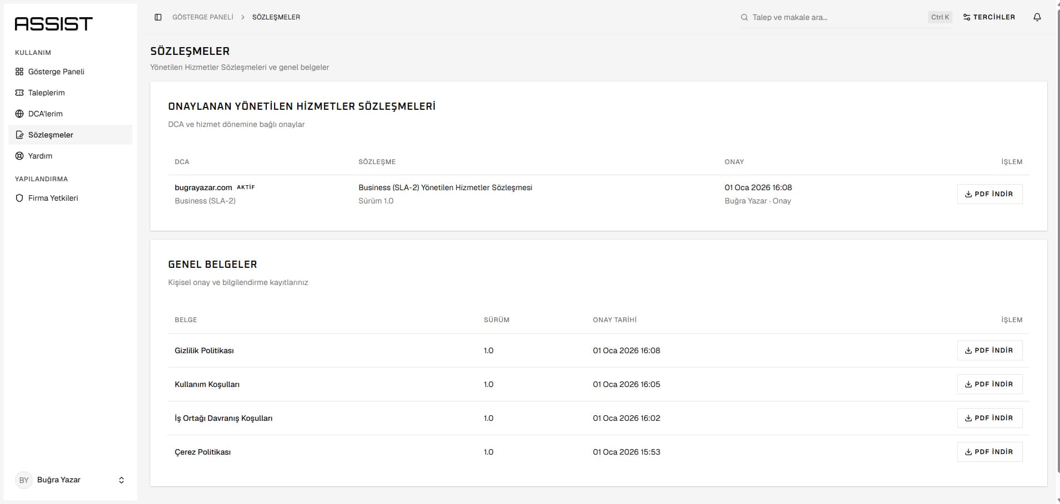This screenshot has width=1060, height=504.
Task: Click bugrayazar.com DCA name
Action: pyautogui.click(x=203, y=187)
